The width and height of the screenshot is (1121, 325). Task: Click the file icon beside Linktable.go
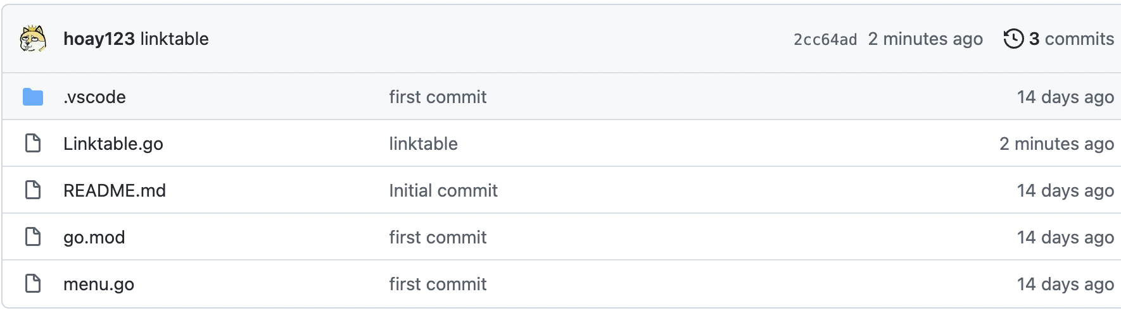[x=33, y=144]
